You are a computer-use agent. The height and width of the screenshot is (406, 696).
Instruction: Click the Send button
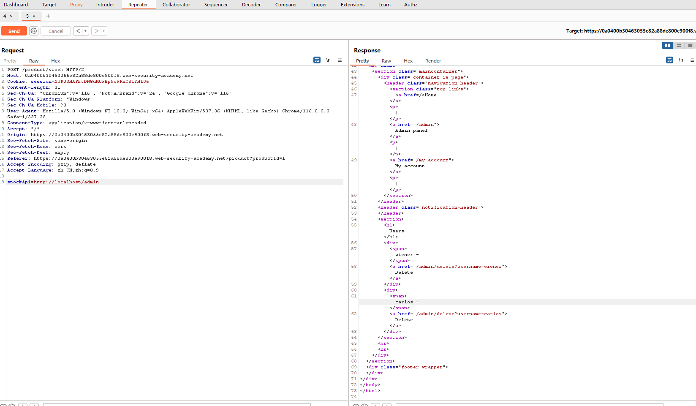click(x=14, y=31)
